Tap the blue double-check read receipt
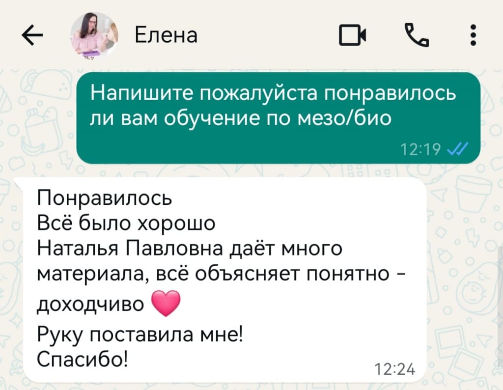 pos(457,149)
